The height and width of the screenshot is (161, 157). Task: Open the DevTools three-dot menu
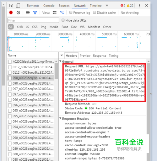click(139, 6)
